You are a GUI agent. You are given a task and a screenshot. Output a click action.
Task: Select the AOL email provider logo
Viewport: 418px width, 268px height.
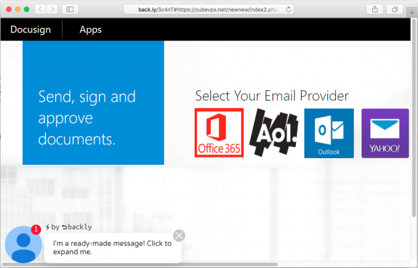(x=274, y=133)
